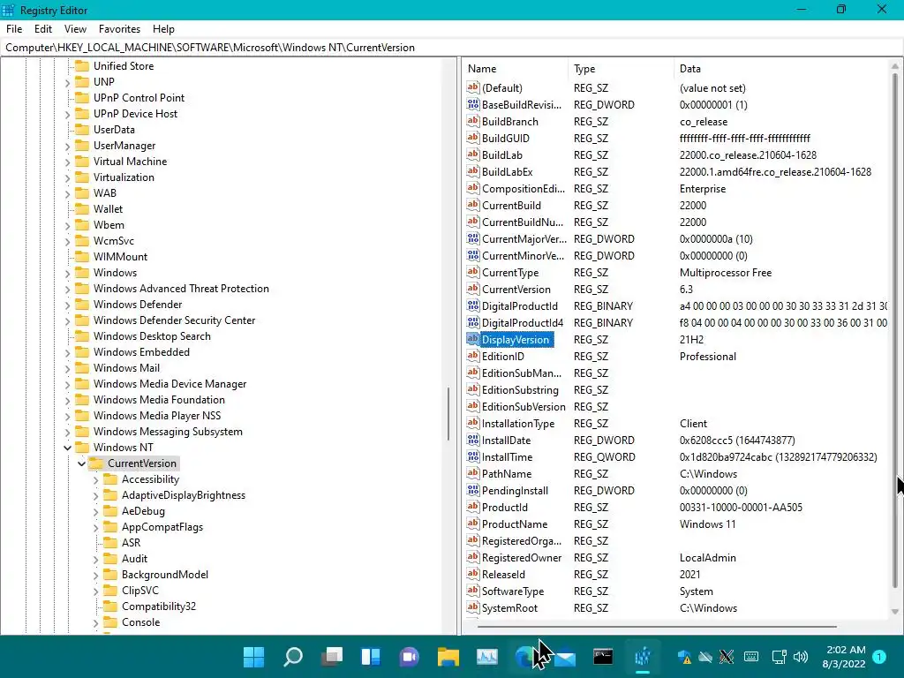Select the ClipSVC subkey
This screenshot has width=904, height=678.
tap(140, 591)
